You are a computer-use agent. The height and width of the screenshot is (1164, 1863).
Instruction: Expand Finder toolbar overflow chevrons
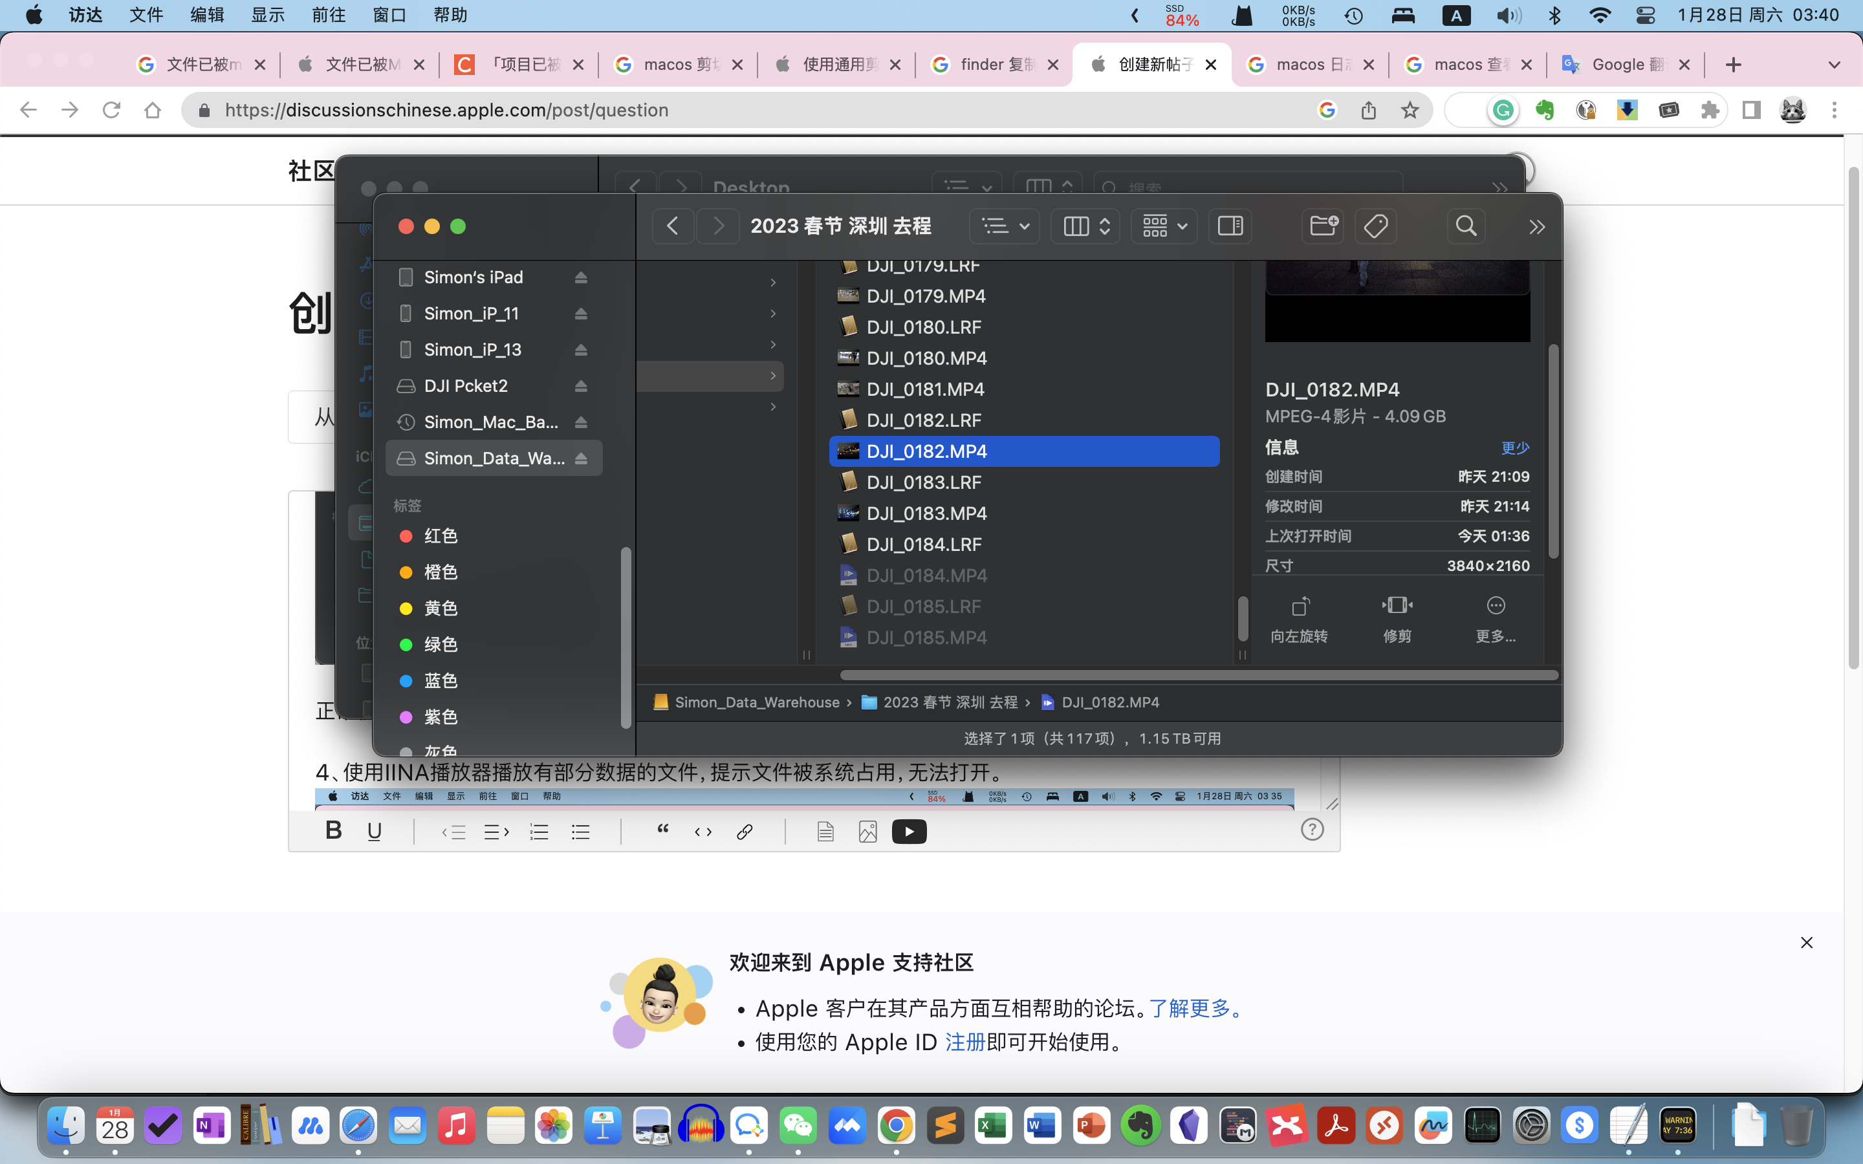pos(1536,226)
